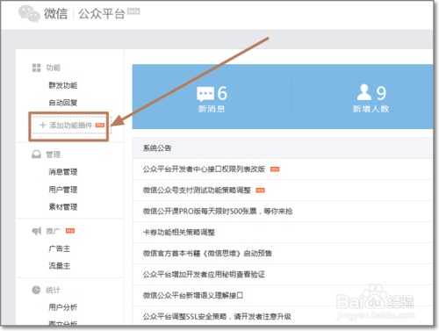This screenshot has width=439, height=331.
Task: Click the 系统公告 heading
Action: coord(157,148)
